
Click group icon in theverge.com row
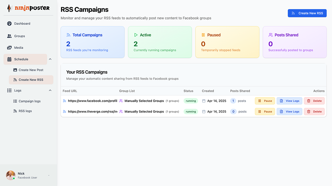coord(121,112)
